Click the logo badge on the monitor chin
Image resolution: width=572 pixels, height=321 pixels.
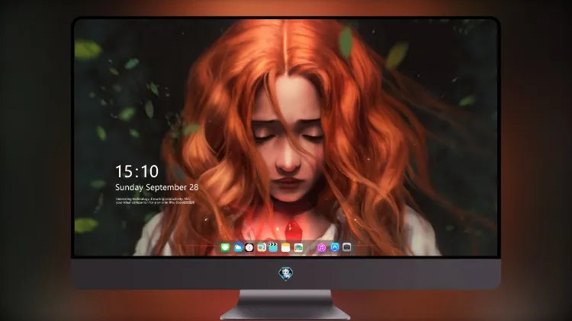(x=286, y=273)
